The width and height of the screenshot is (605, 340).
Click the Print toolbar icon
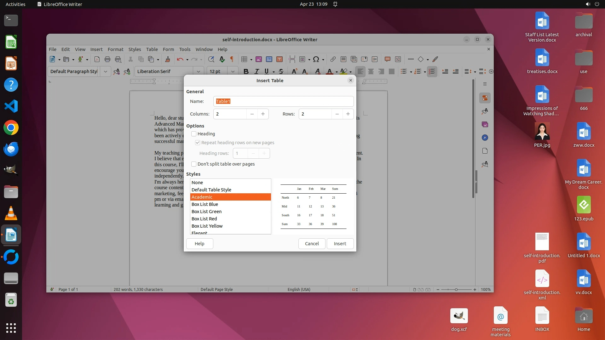tap(107, 59)
